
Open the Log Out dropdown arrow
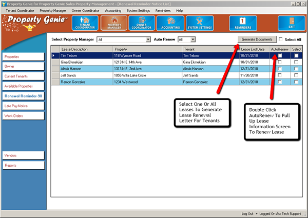click(x=256, y=214)
